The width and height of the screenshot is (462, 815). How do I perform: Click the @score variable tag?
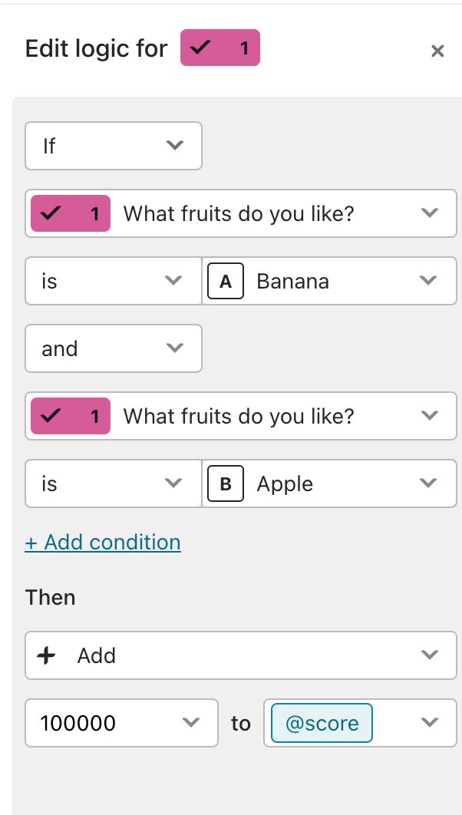[322, 723]
